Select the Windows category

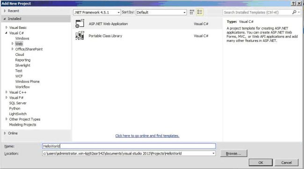(x=22, y=38)
